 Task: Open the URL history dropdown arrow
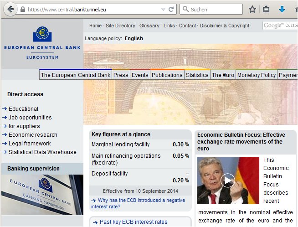[163, 9]
